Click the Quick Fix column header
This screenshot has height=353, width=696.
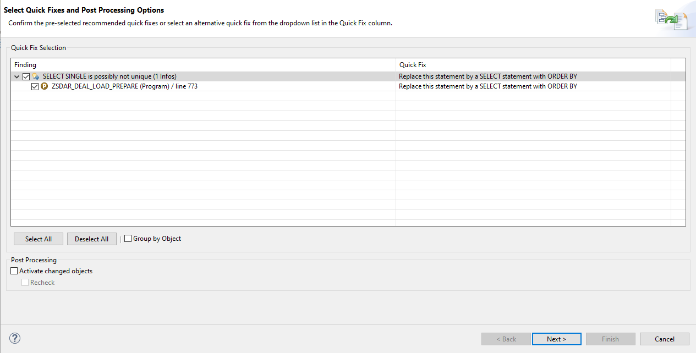tap(533, 65)
